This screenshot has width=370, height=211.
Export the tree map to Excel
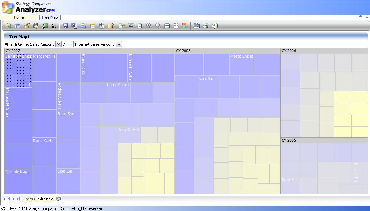click(215, 26)
